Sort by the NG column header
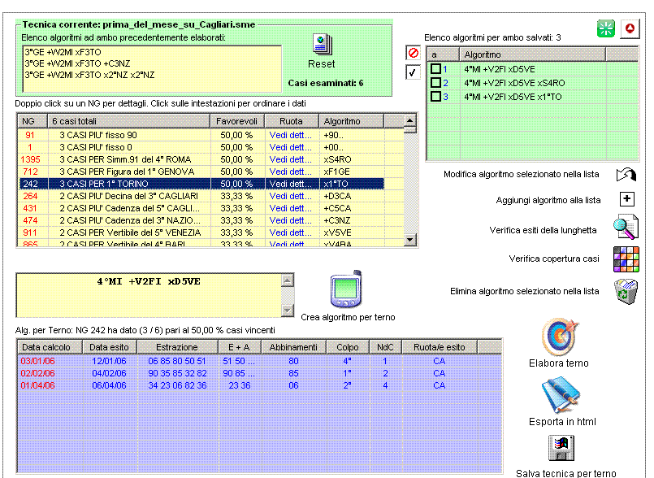Image resolution: width=654 pixels, height=478 pixels. click(x=32, y=121)
